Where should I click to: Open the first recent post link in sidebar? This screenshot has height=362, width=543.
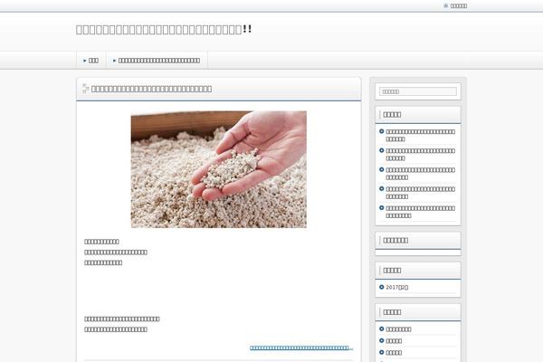coord(421,135)
